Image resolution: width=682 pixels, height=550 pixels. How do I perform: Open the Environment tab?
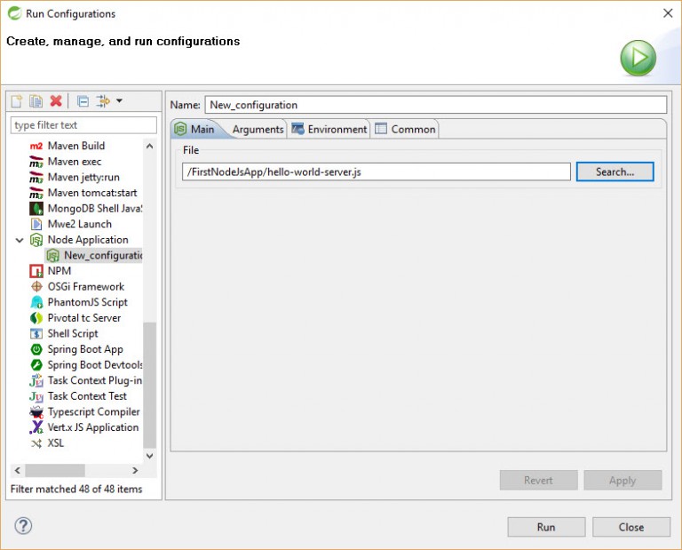pos(329,129)
